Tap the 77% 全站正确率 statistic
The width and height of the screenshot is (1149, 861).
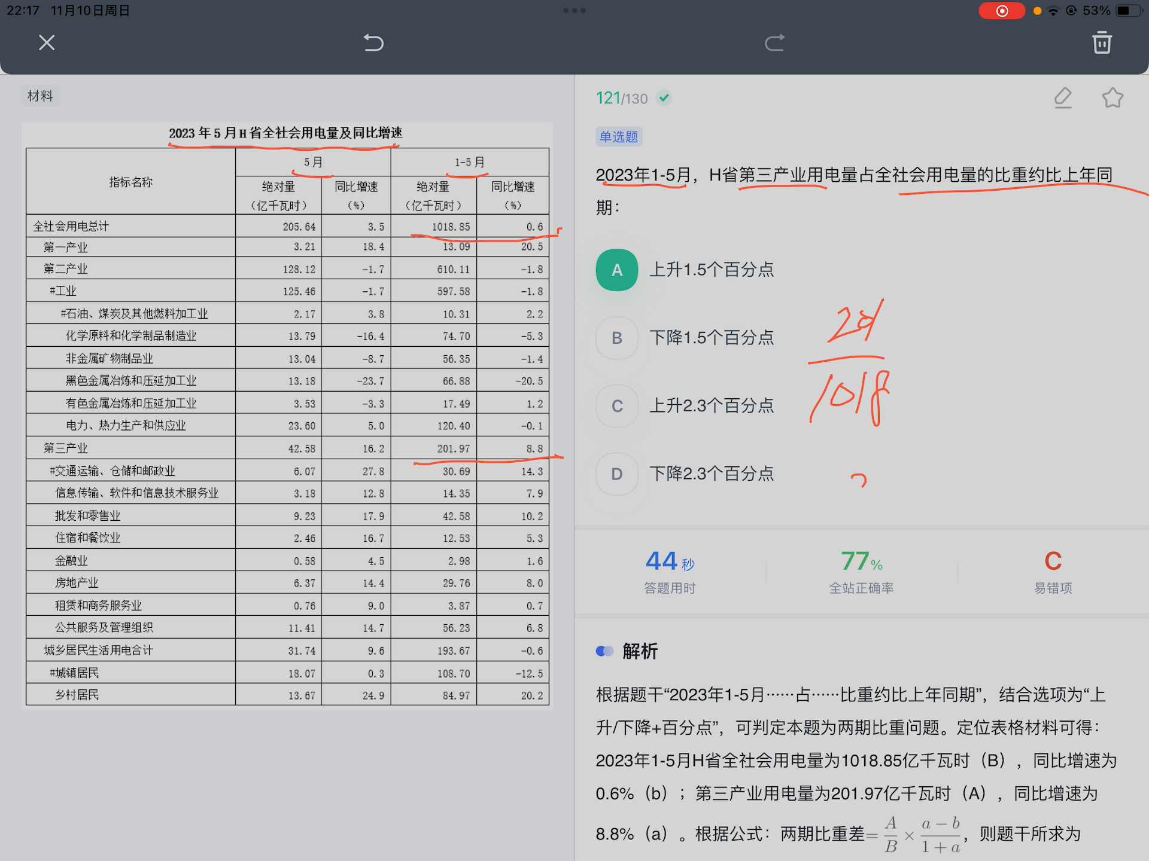(861, 572)
